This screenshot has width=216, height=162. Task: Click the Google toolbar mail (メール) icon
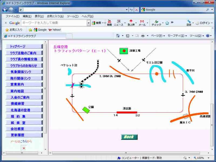[142, 23]
